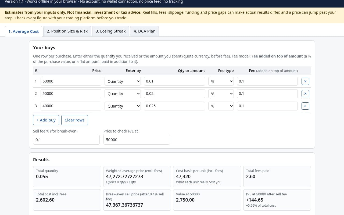Click the Value at 50000 amount 2,750.00
344x215 pixels.
point(185,200)
